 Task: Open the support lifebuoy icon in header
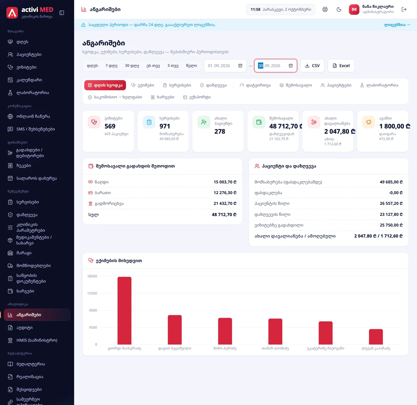(x=325, y=10)
